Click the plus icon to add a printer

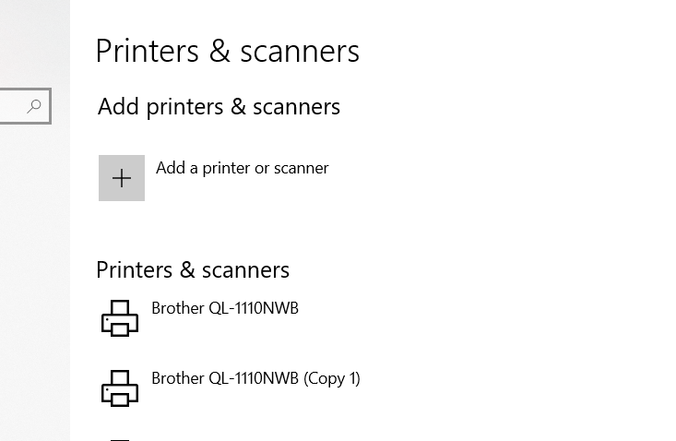122,178
